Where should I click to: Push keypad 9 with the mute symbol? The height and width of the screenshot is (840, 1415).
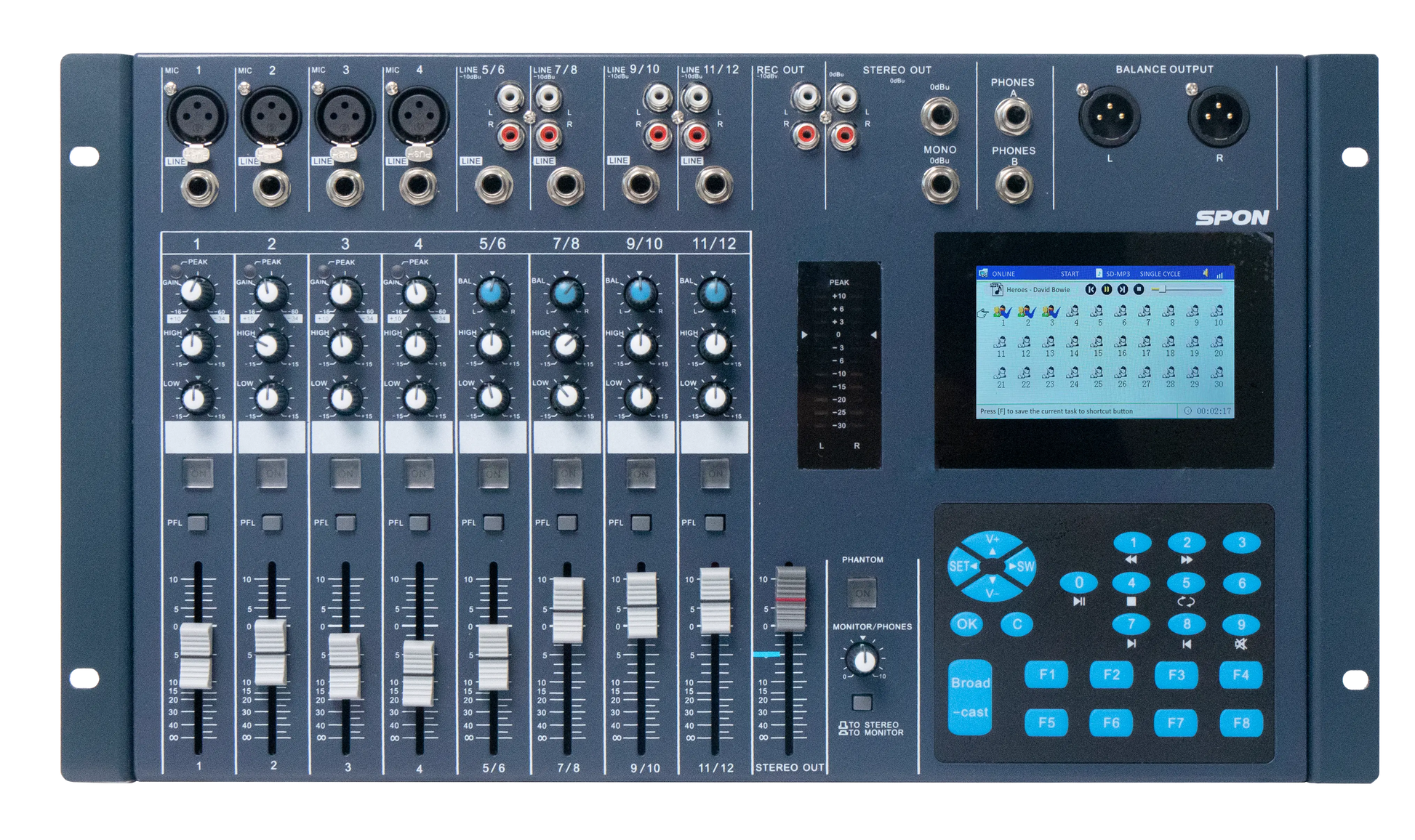click(1241, 624)
